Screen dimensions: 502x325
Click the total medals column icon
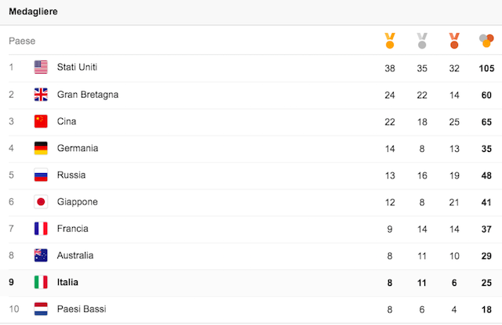486,40
